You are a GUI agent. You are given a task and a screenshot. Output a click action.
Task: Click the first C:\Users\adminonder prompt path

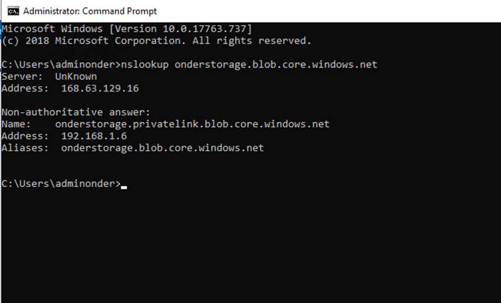click(x=61, y=65)
